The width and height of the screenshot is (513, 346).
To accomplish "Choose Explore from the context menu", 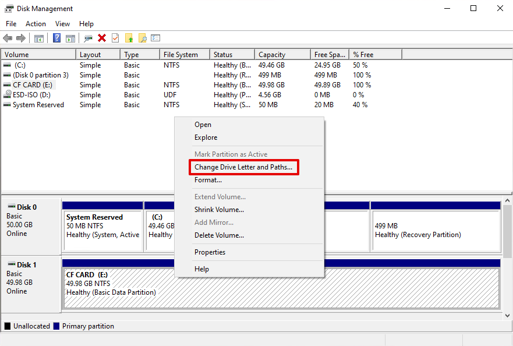I will coord(249,137).
